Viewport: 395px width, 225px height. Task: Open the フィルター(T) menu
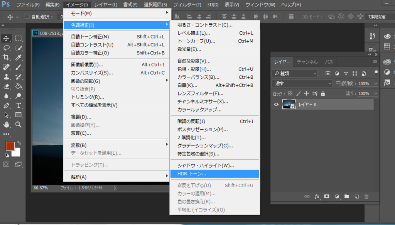pyautogui.click(x=187, y=5)
